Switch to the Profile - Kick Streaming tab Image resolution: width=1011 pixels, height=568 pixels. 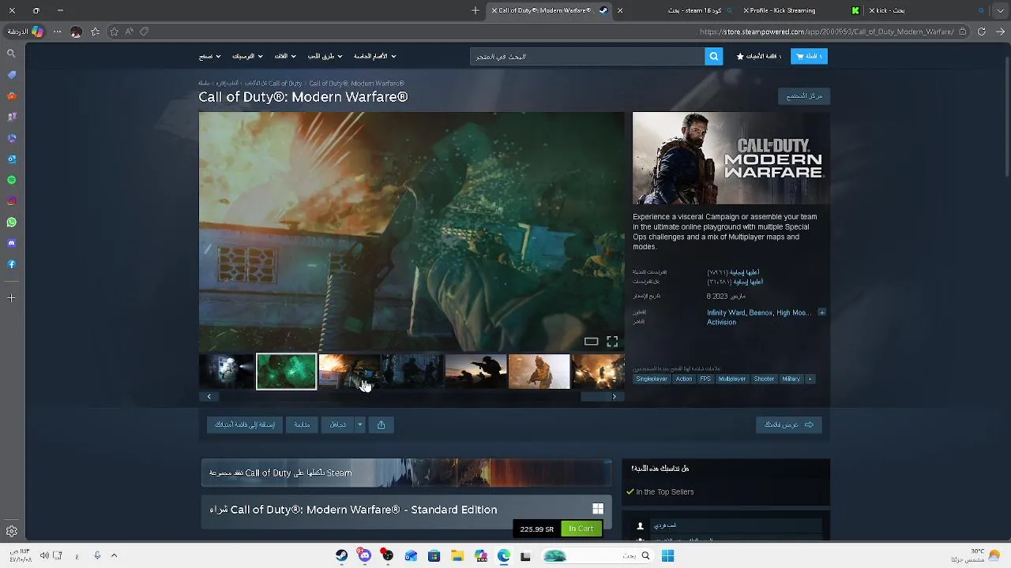(802, 10)
